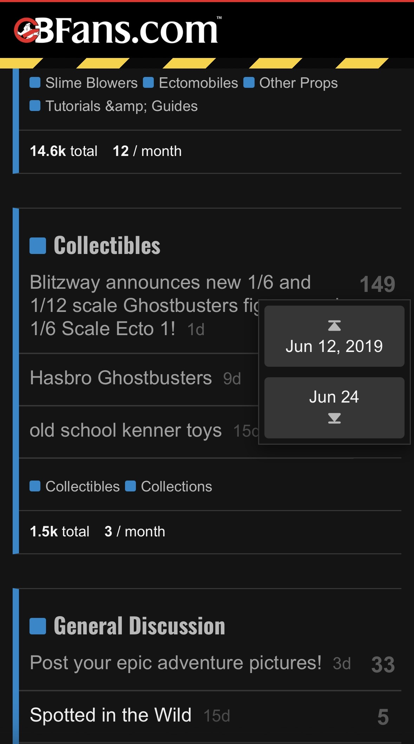
Task: Open Spotted in the Wild topic
Action: [111, 715]
